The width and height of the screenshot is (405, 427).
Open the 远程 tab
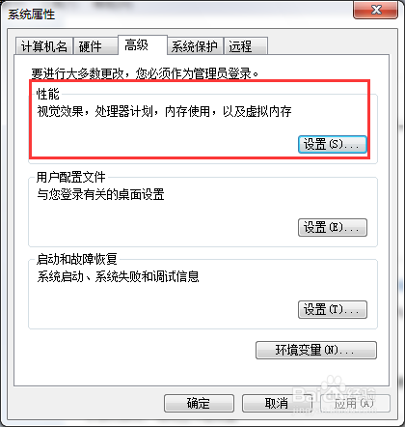[245, 46]
